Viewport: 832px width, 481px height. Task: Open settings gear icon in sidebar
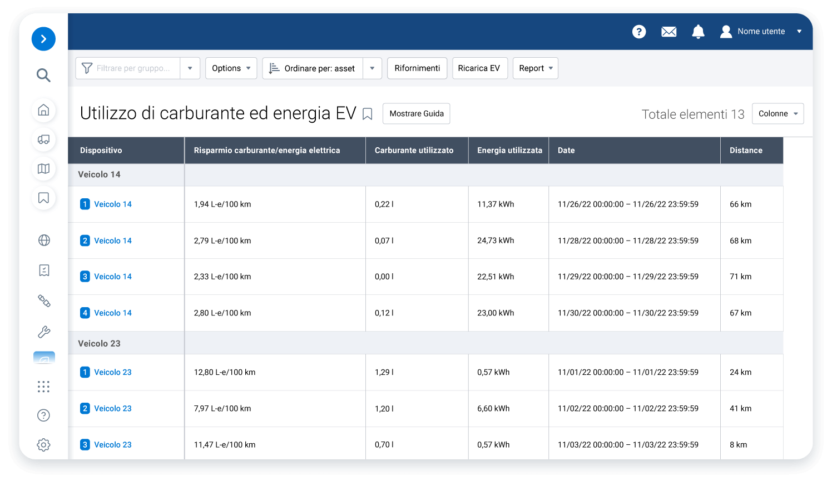(x=43, y=445)
